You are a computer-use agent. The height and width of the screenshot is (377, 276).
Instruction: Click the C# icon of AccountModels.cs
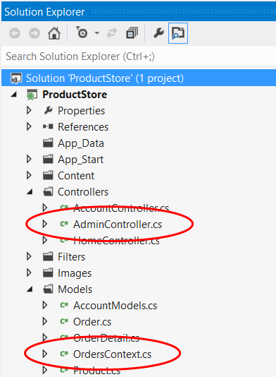click(x=64, y=305)
